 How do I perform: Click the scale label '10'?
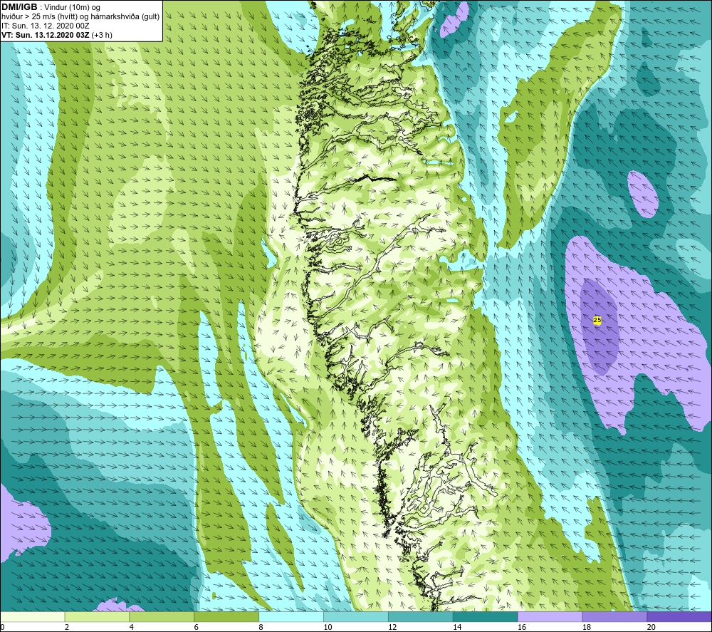(x=328, y=627)
